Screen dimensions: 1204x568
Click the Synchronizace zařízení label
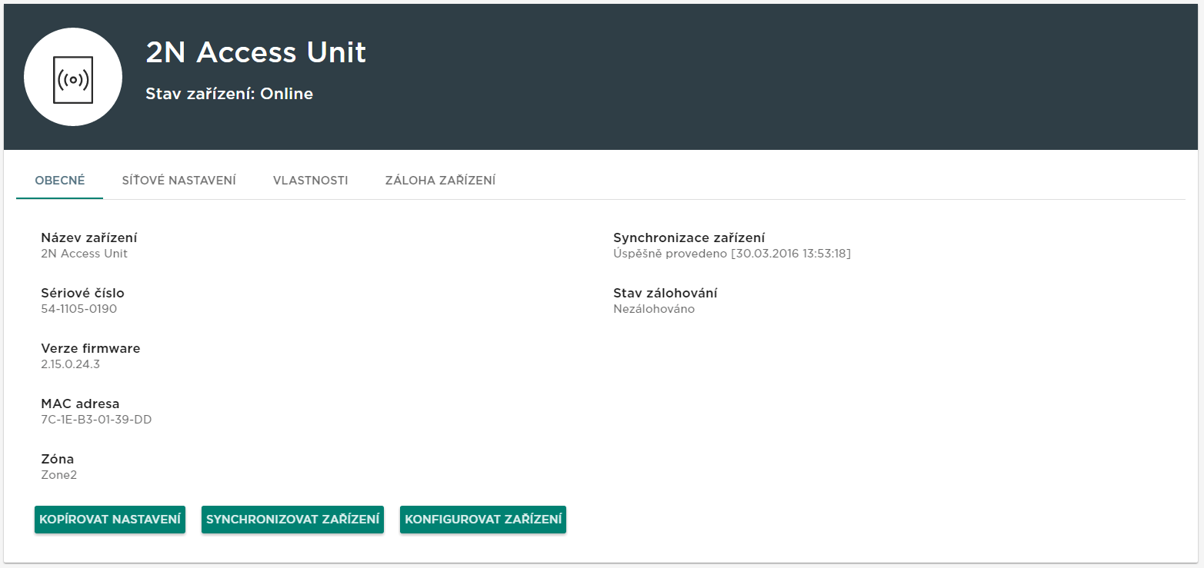click(x=689, y=238)
